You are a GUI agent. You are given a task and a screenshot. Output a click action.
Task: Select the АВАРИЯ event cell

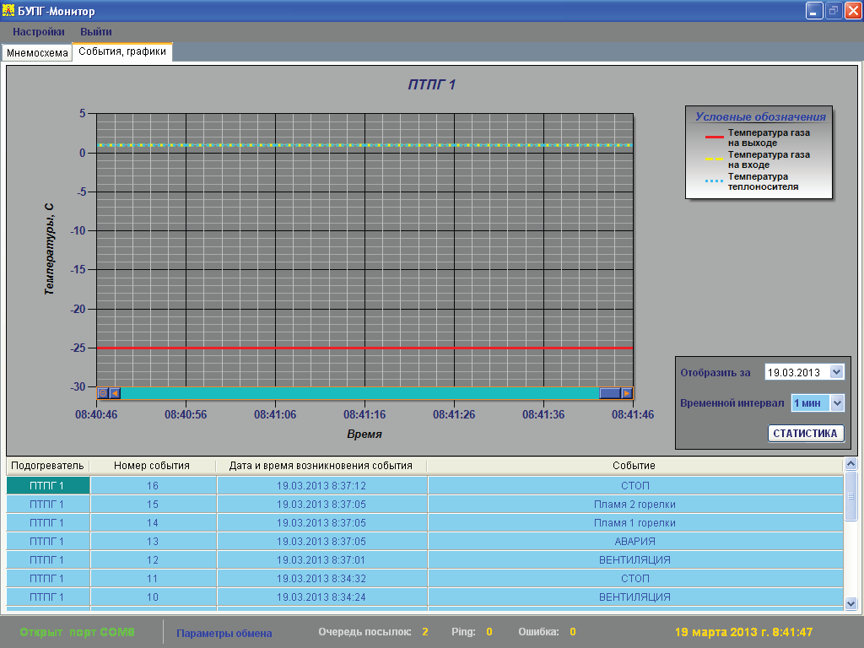(635, 541)
